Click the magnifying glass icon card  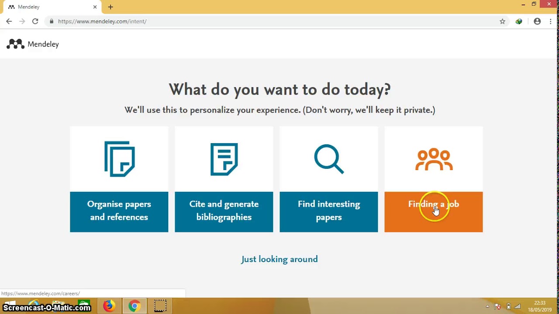(x=329, y=159)
